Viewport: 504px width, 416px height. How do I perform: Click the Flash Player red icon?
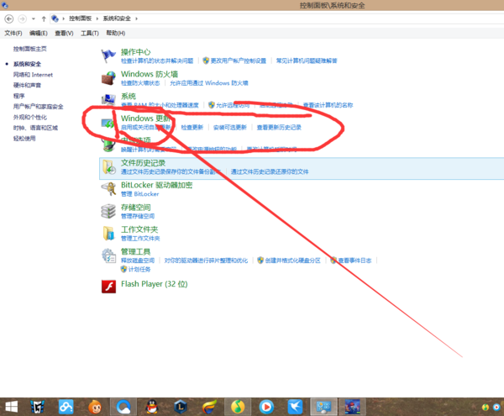(x=108, y=287)
